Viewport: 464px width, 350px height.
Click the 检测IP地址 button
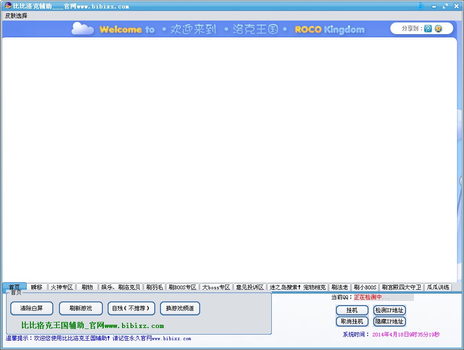[x=389, y=310]
